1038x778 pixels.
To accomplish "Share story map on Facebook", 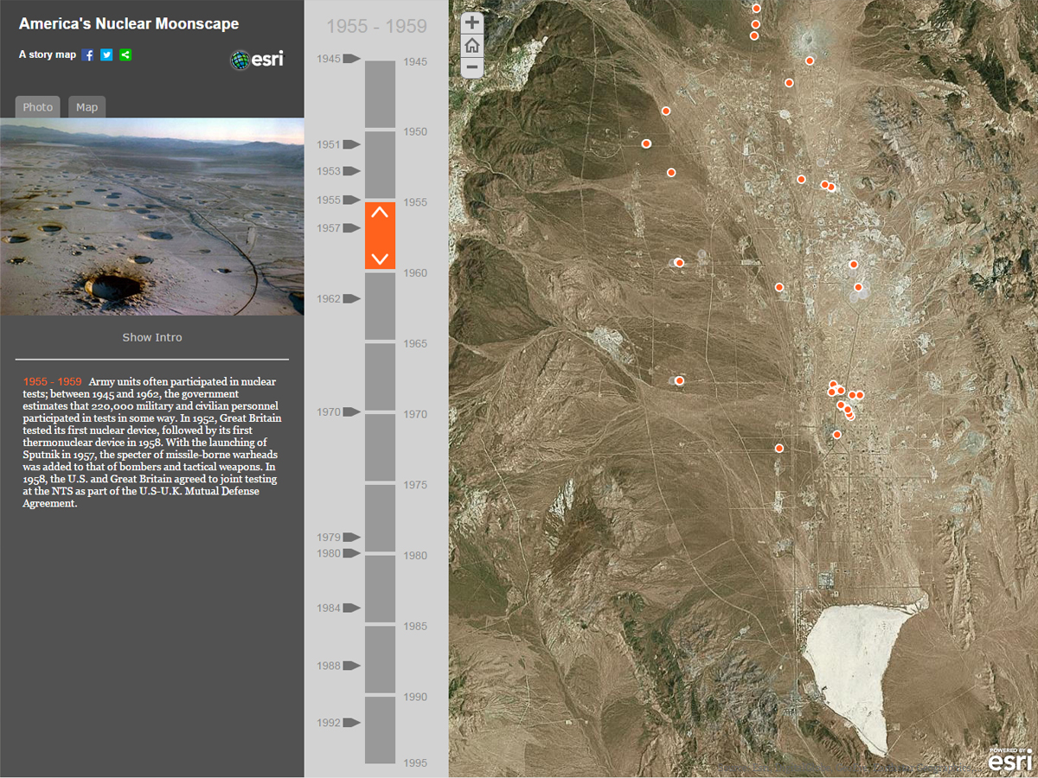I will pyautogui.click(x=88, y=55).
